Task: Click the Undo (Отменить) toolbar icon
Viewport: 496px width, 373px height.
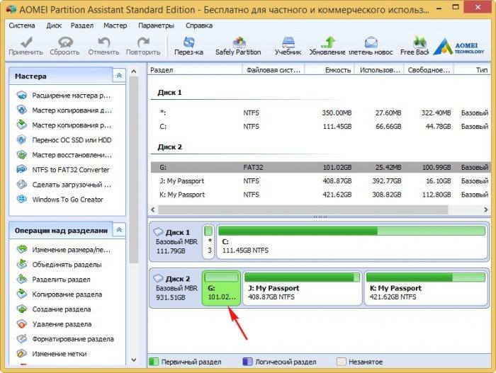Action: click(103, 42)
